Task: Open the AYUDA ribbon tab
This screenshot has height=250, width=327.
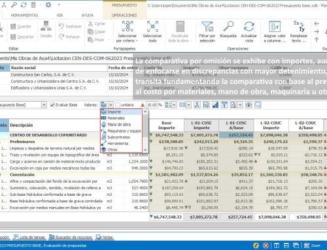Action: click(x=88, y=15)
